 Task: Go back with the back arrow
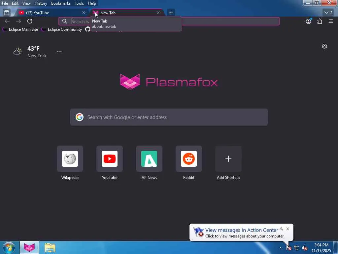(7, 21)
